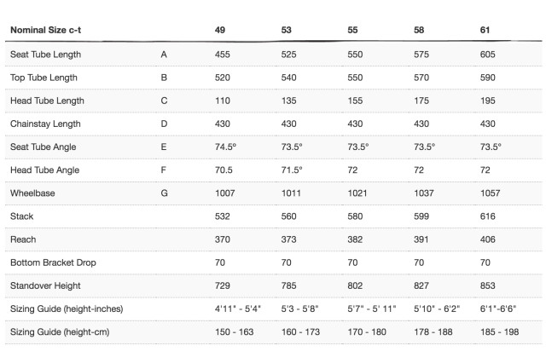Click the Stack value 532
Screen dimensions: 546x363
[222, 216]
